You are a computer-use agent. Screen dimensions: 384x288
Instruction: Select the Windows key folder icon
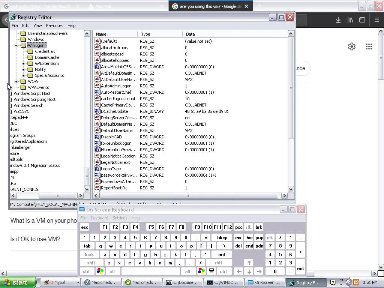pos(23,39)
